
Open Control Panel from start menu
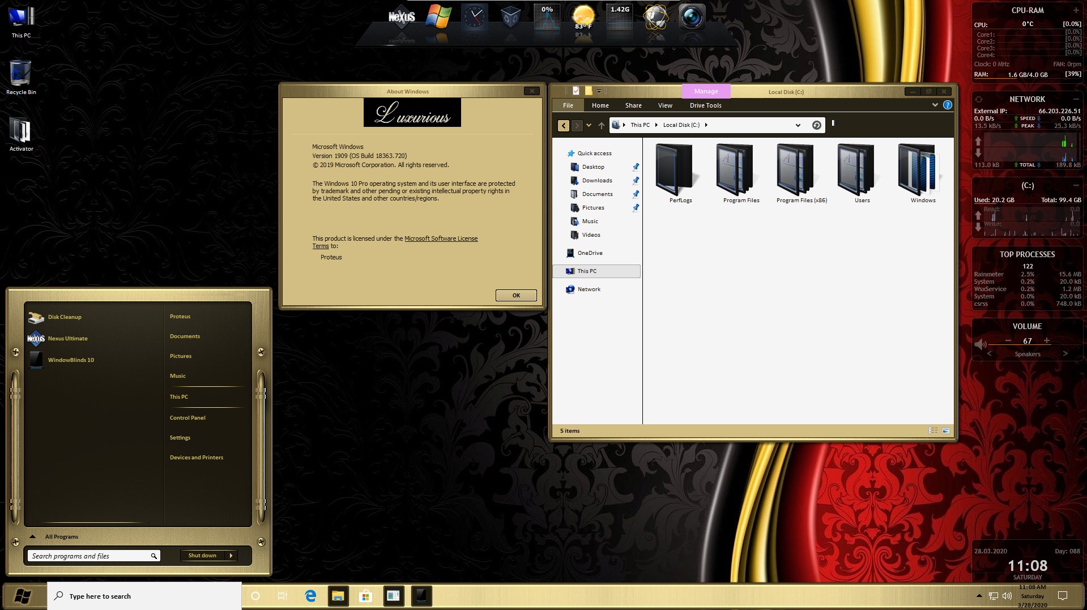187,417
